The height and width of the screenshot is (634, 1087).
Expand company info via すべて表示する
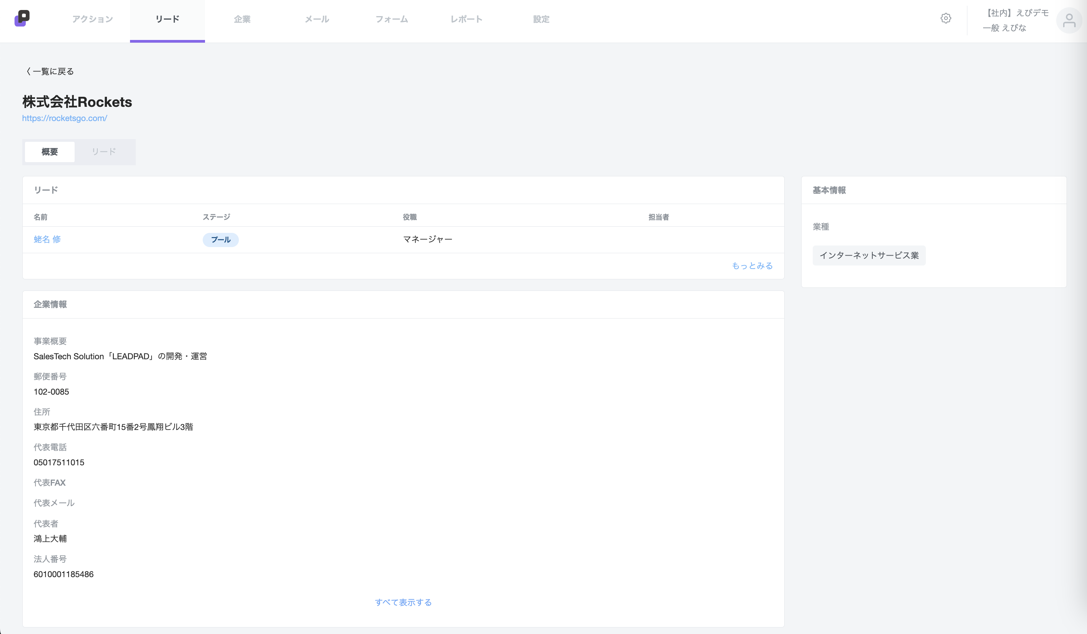pyautogui.click(x=403, y=602)
